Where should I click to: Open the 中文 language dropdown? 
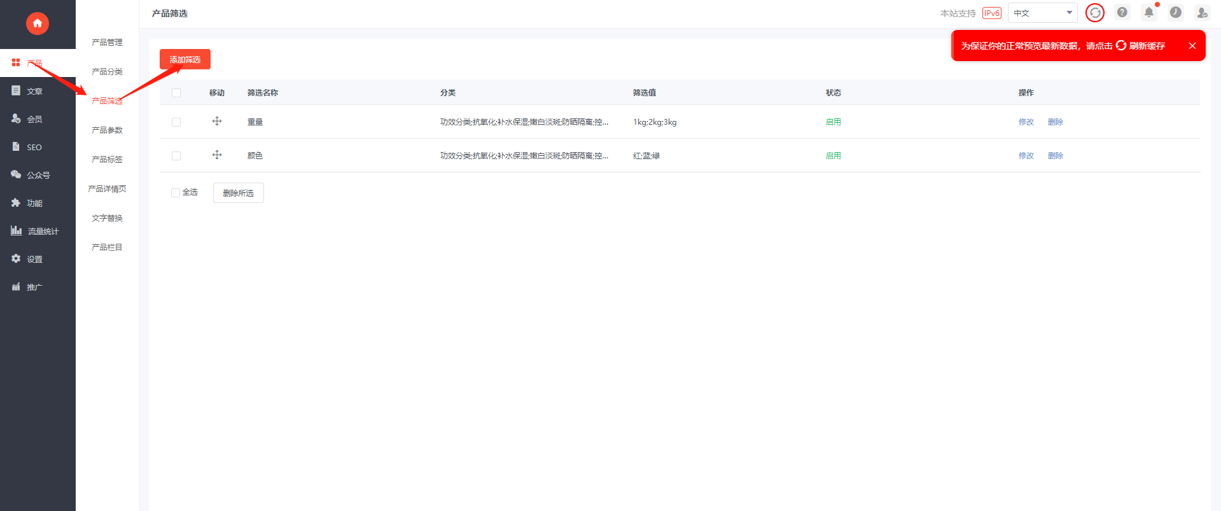click(1042, 13)
